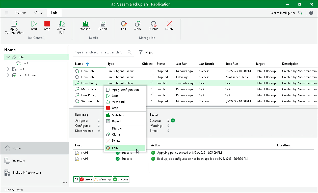Sort by the Status column header
318x193 pixels.
pos(161,64)
